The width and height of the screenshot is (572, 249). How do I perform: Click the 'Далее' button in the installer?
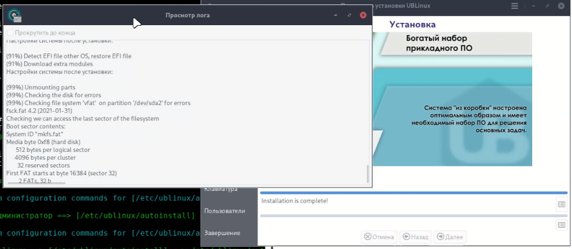[450, 237]
